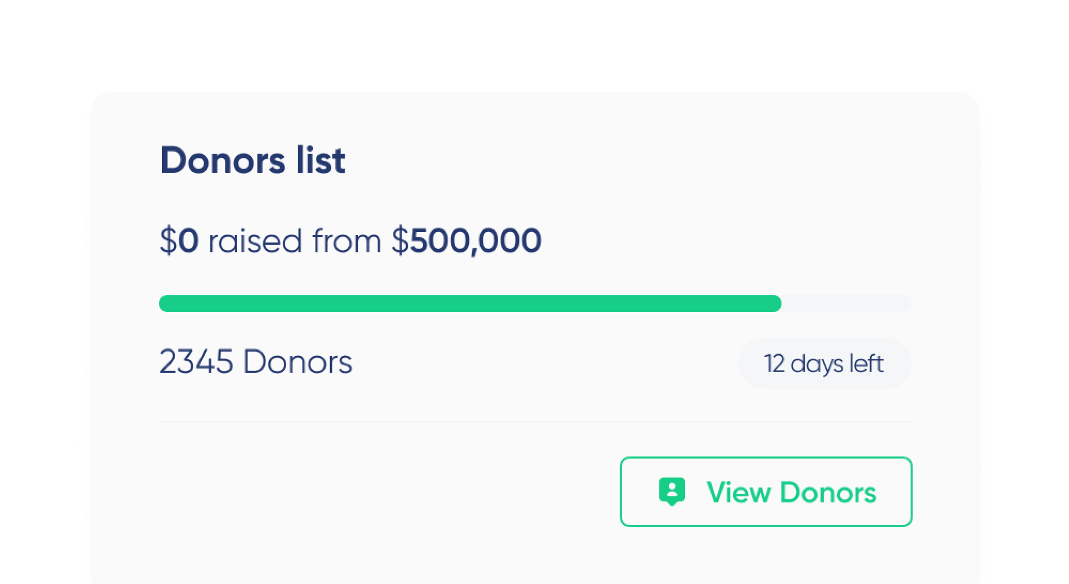The width and height of the screenshot is (1069, 584).
Task: Click the left start of the progress bar
Action: (166, 303)
